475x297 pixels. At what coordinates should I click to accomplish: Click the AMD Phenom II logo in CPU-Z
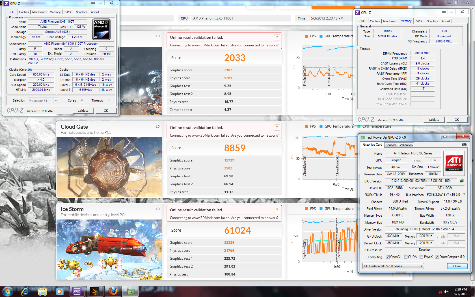102,29
